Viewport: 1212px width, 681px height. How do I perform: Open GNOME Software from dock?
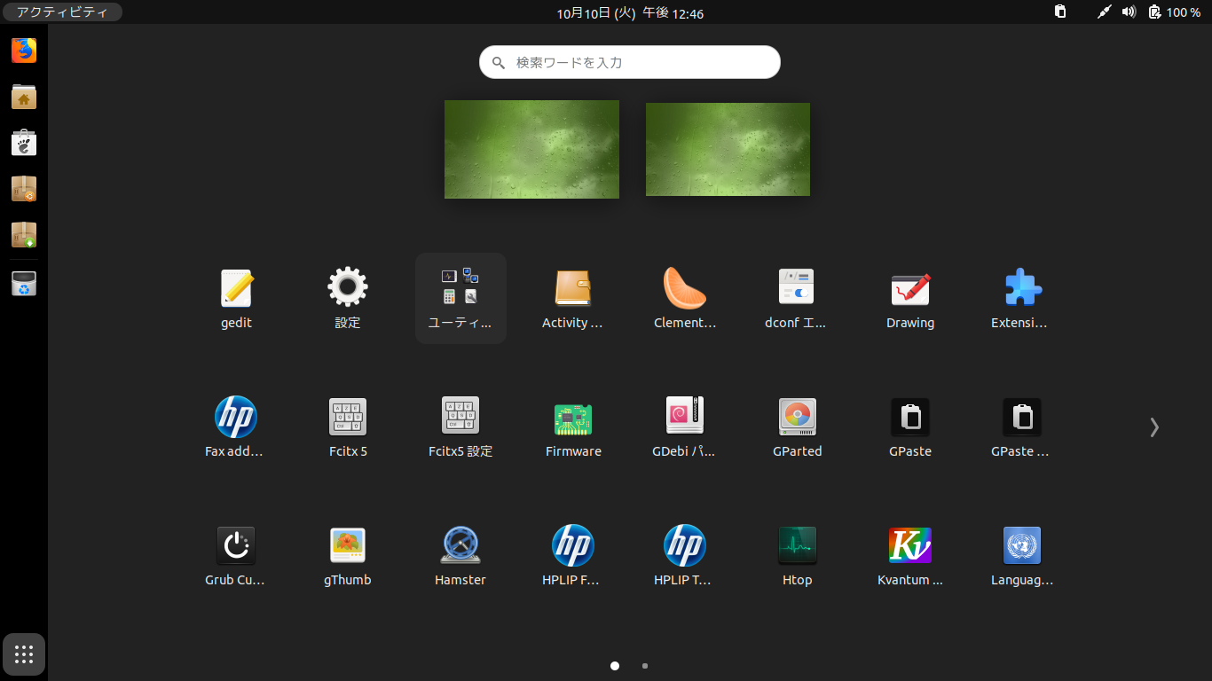coord(24,143)
